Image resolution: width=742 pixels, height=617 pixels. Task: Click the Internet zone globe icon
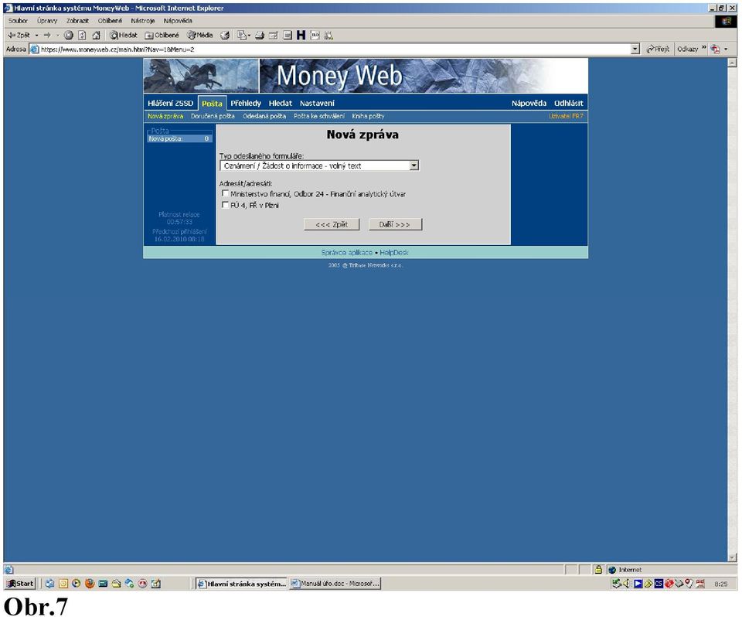tap(612, 570)
